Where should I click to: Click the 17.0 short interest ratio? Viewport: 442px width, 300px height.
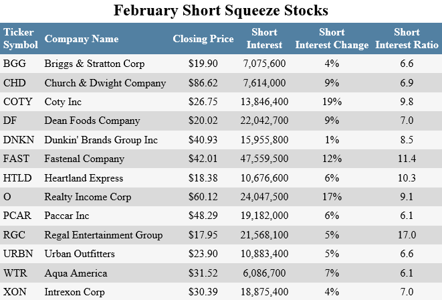(x=407, y=235)
